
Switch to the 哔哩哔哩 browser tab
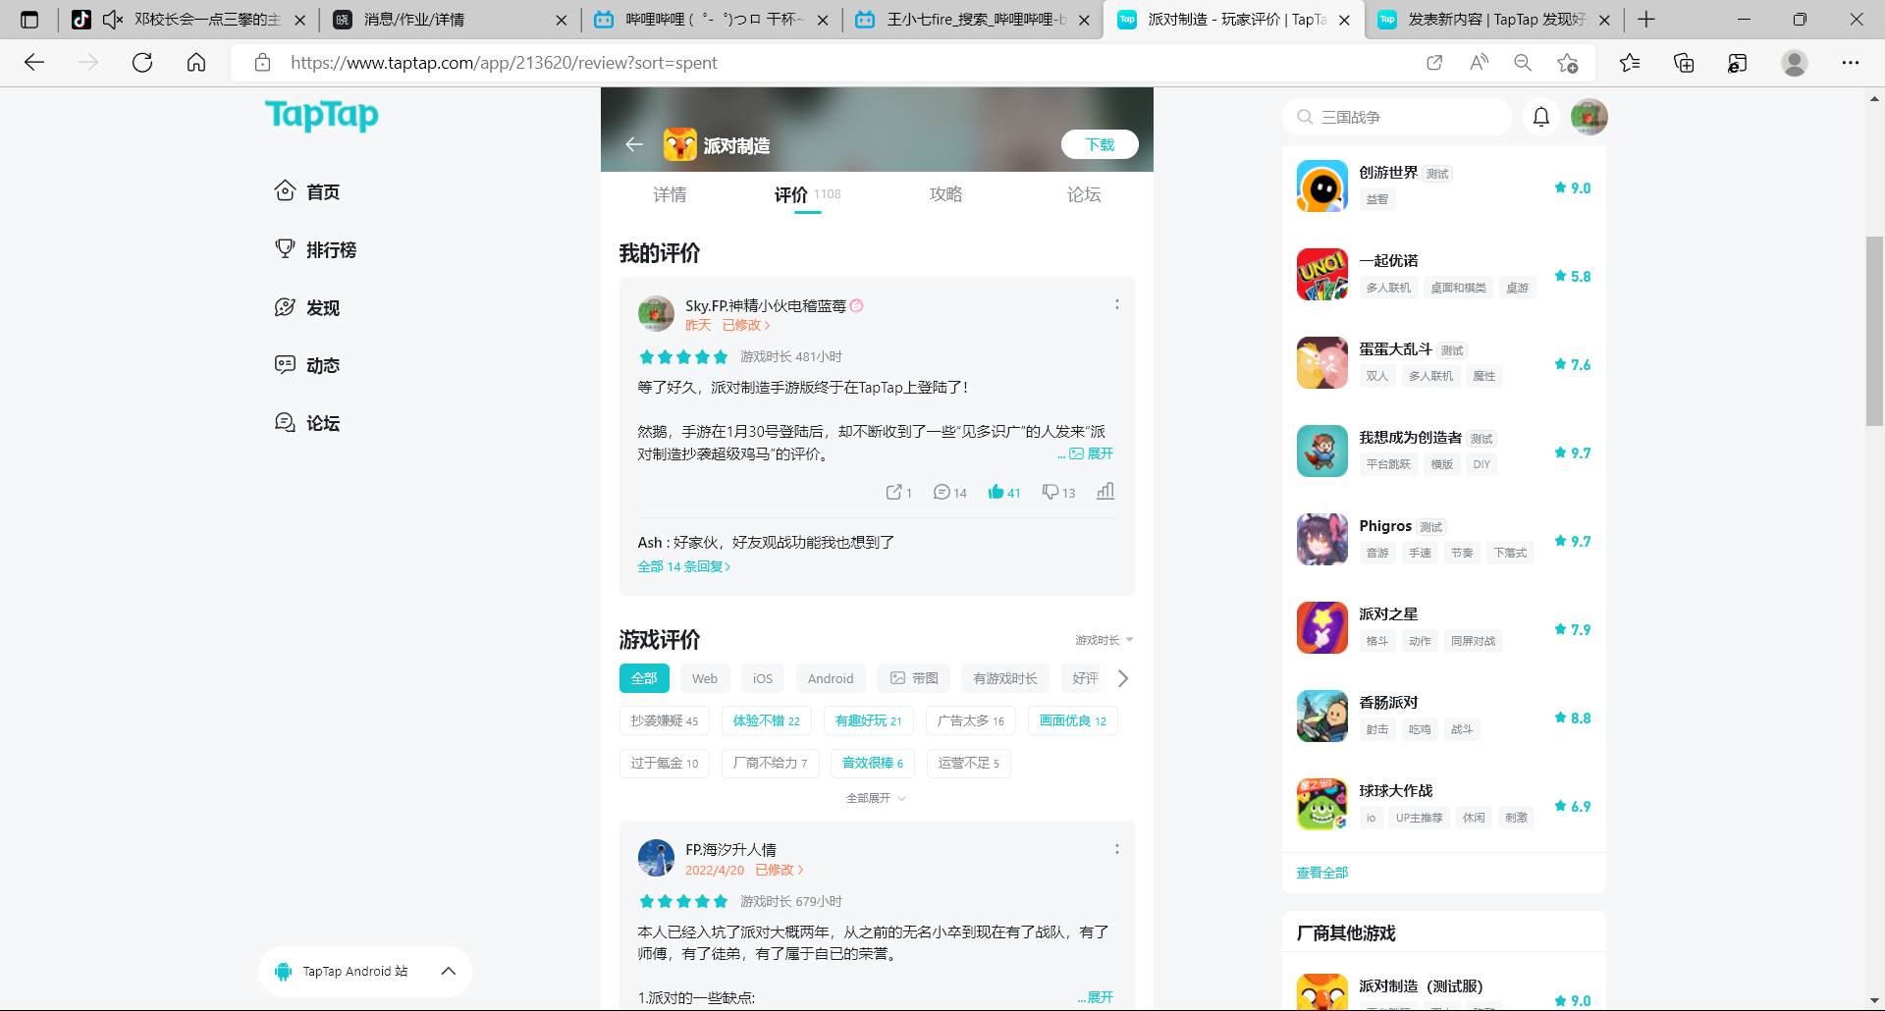(712, 20)
